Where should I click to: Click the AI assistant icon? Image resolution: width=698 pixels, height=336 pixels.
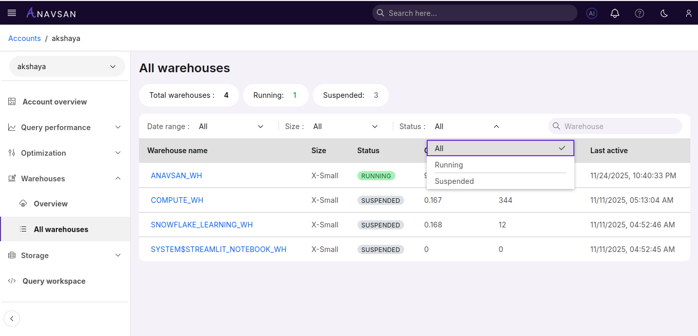point(592,13)
